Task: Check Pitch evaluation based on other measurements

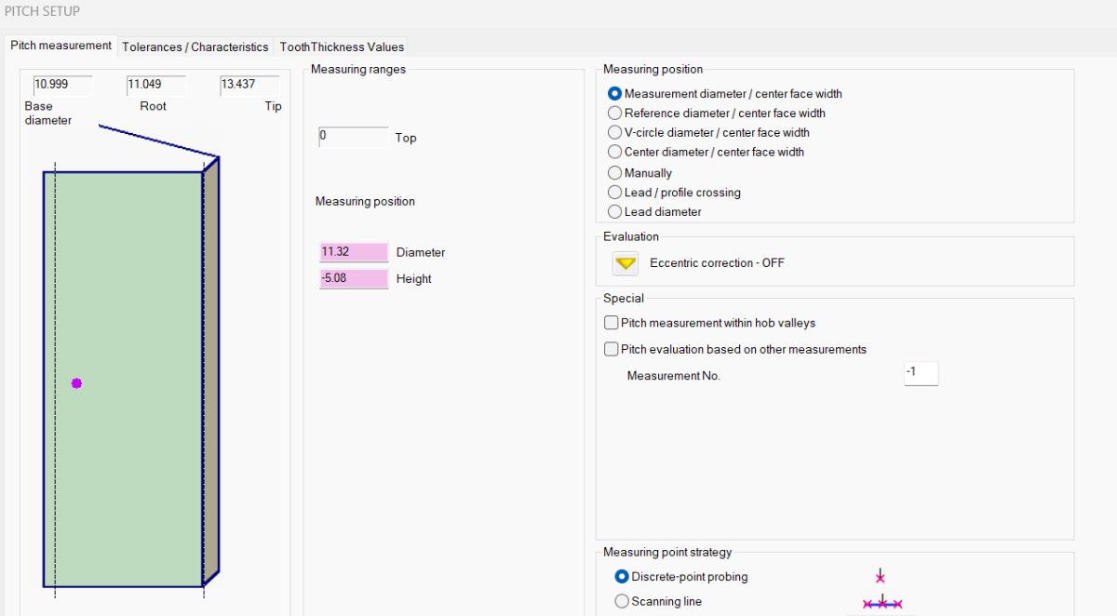Action: (612, 350)
